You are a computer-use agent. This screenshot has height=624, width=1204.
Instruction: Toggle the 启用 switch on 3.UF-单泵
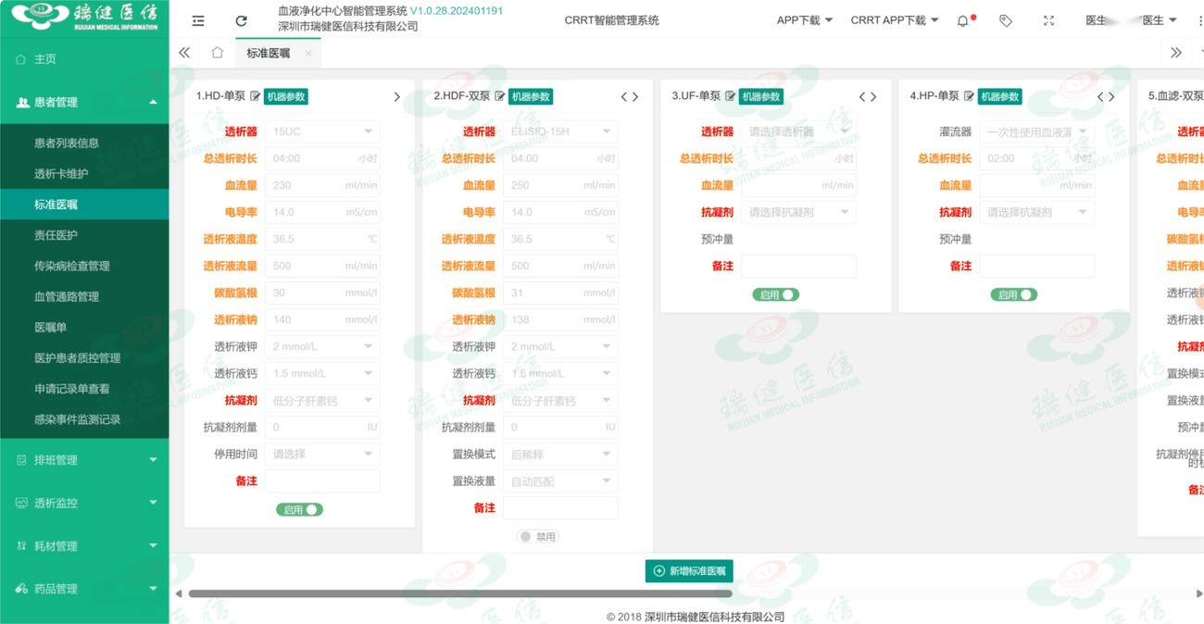click(776, 294)
